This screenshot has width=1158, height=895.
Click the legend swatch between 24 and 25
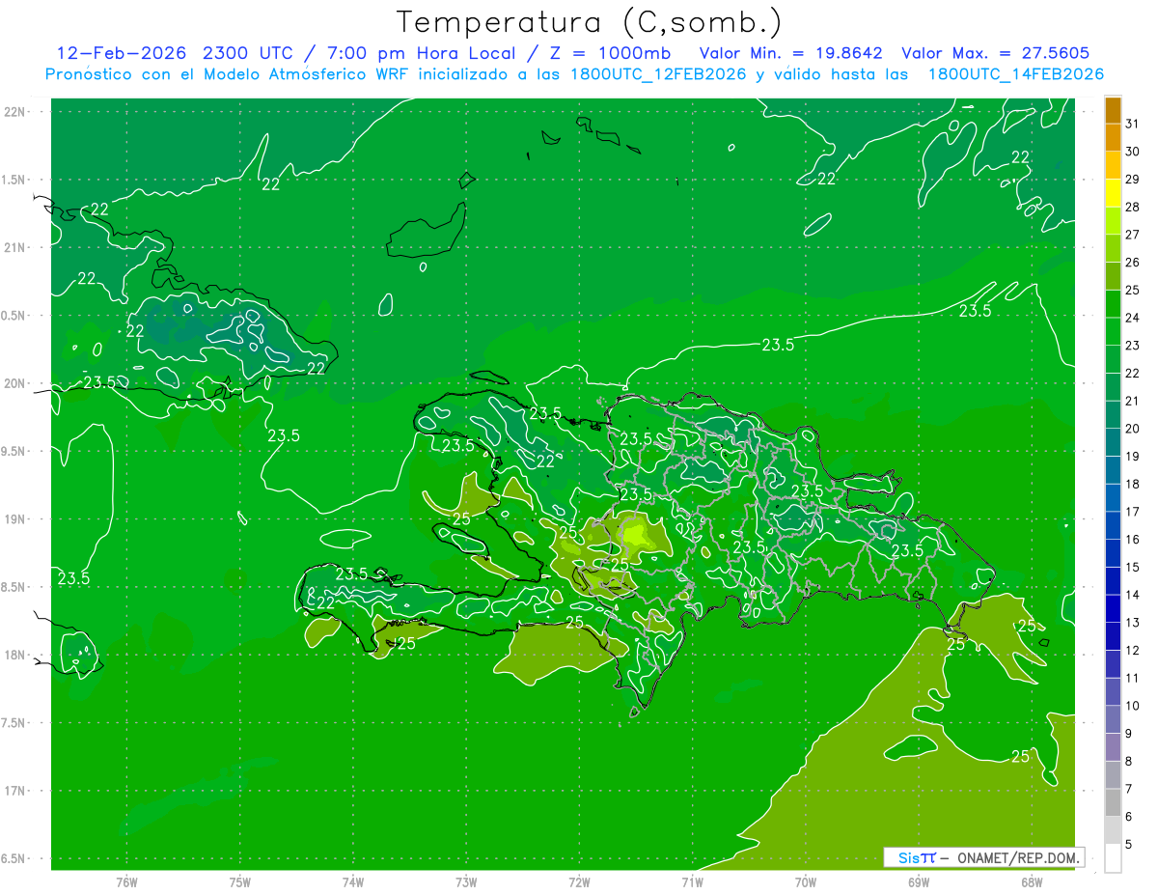point(1113,304)
